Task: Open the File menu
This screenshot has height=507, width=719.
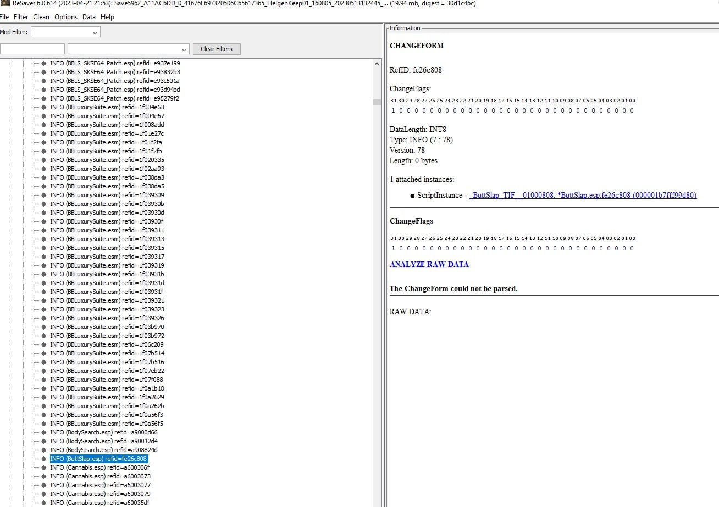Action: tap(4, 17)
